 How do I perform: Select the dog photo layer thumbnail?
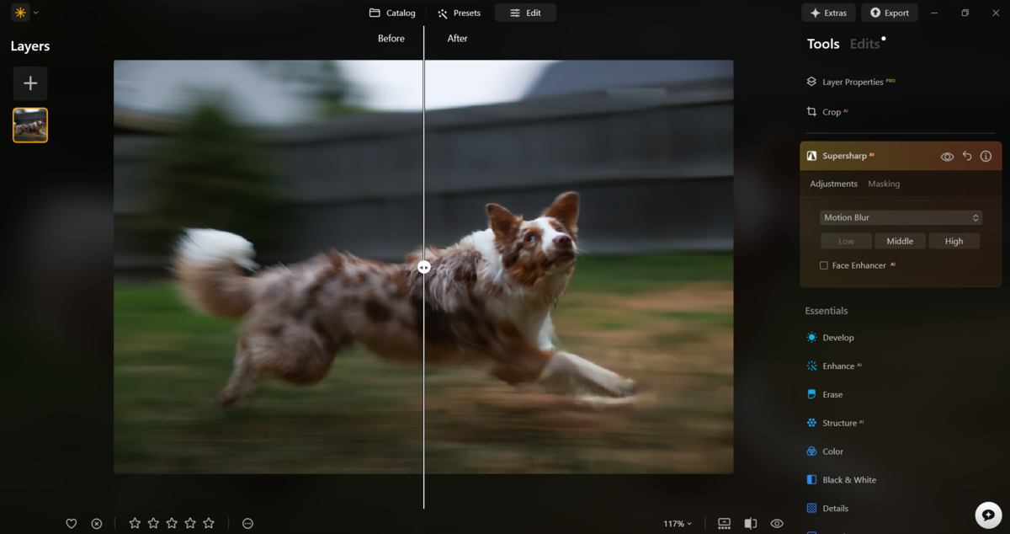click(30, 125)
